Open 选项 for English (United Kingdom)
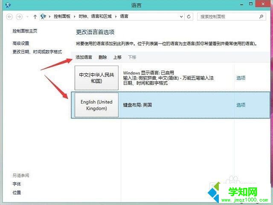 pos(241,105)
